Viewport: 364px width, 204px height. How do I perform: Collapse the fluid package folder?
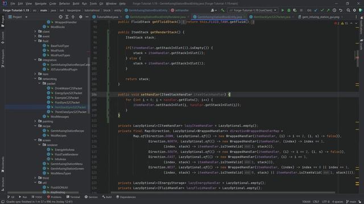coord(35,41)
